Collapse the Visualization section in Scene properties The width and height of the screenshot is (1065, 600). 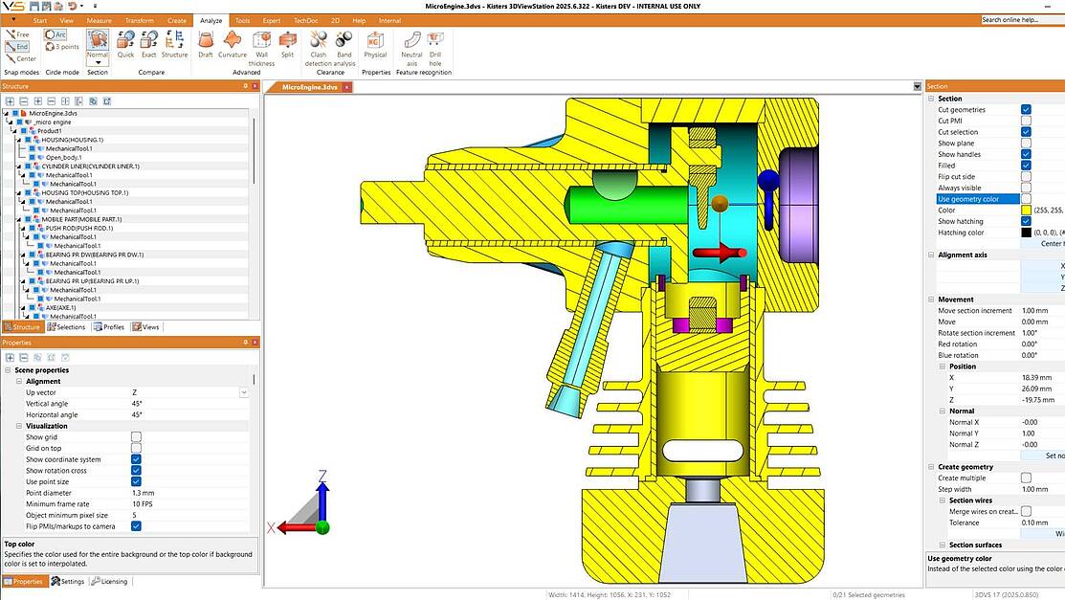click(x=18, y=426)
